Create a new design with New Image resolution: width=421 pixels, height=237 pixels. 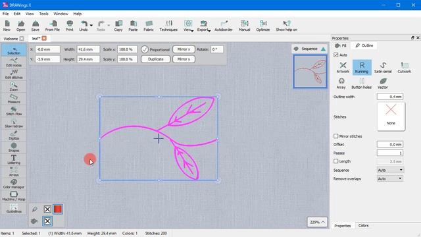(x=7, y=26)
